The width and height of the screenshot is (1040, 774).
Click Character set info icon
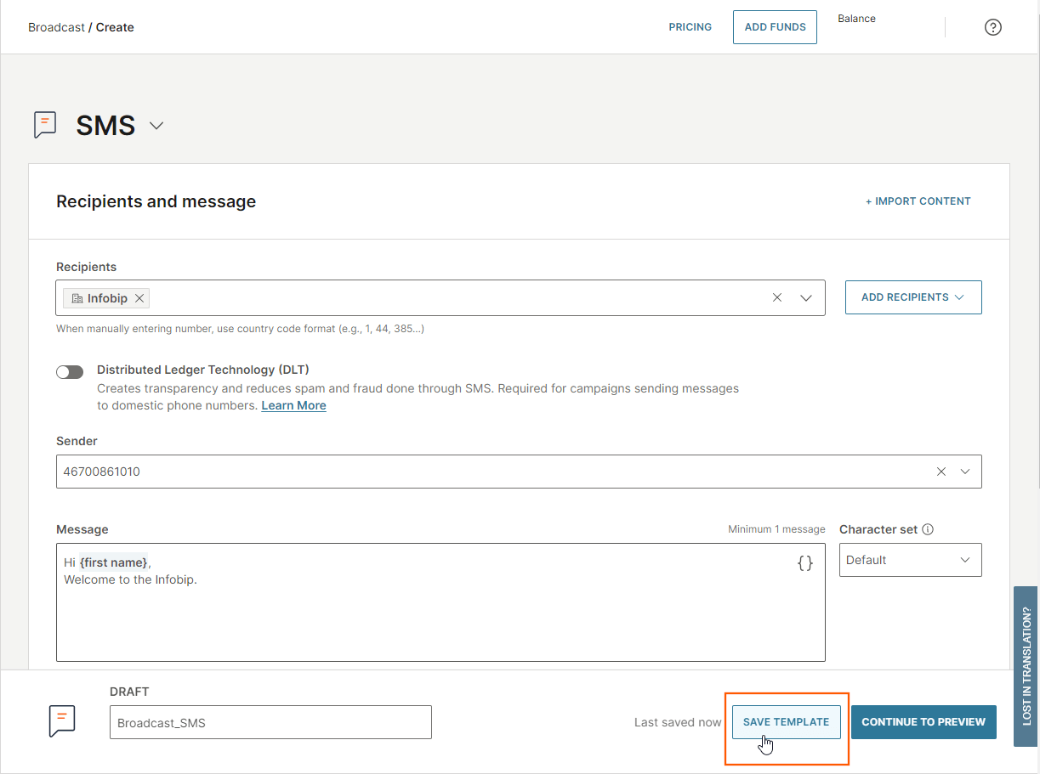tap(928, 529)
